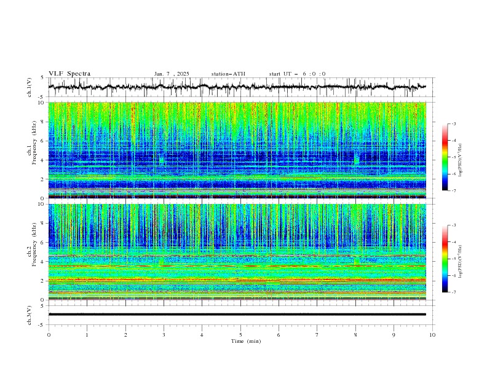The width and height of the screenshot is (487, 376).
Task: Click the '8' minute tick label
Action: [355, 335]
